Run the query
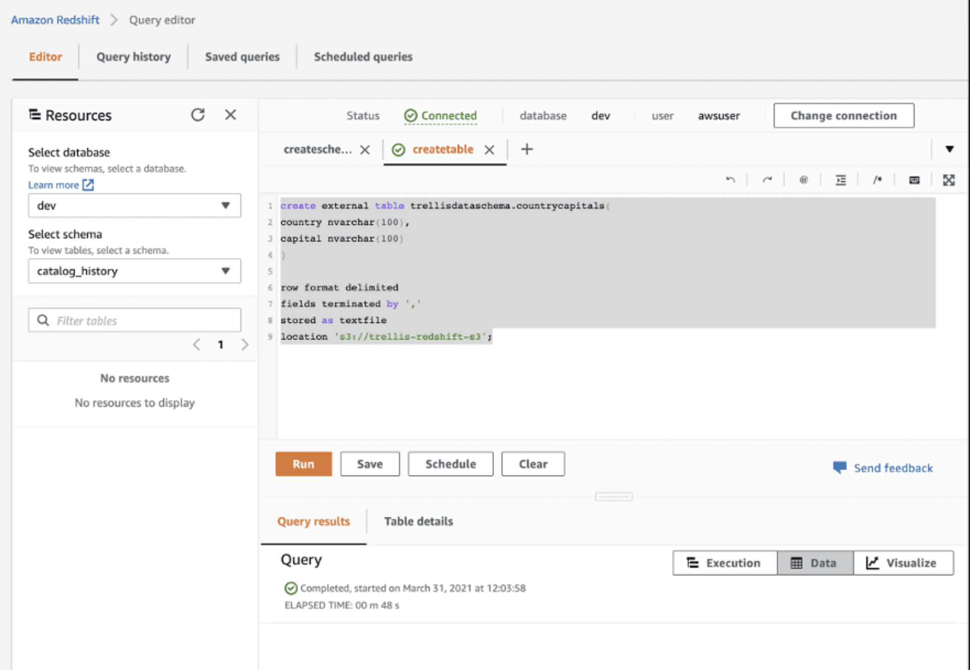Screen dimensions: 970x670 (304, 464)
